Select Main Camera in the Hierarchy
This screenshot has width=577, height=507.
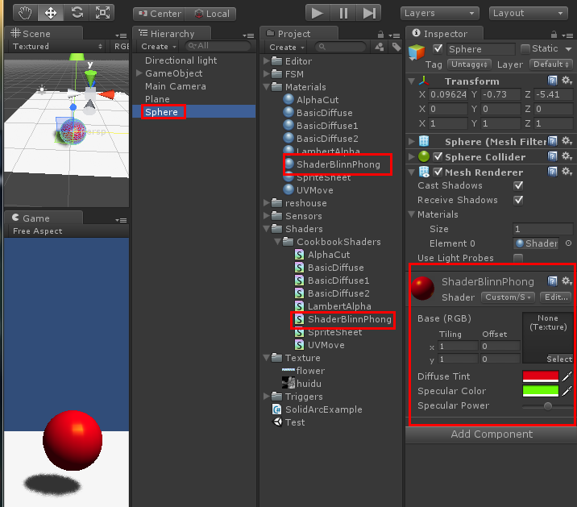pyautogui.click(x=175, y=86)
